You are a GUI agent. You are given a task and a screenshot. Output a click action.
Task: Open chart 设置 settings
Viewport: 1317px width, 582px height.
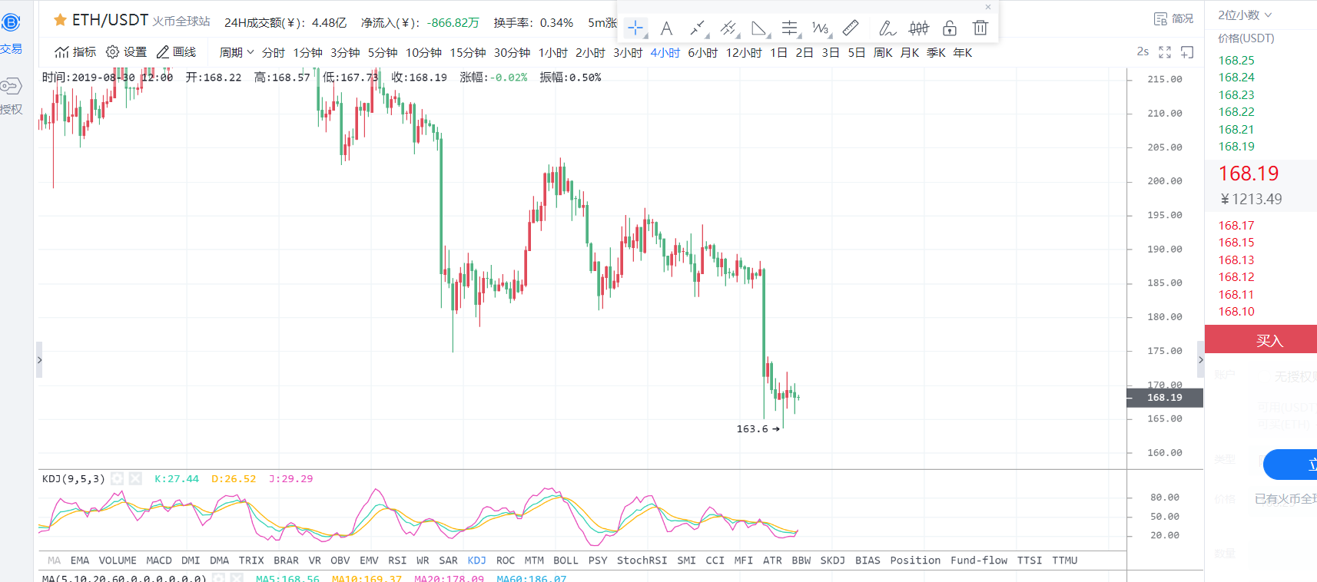(x=126, y=52)
